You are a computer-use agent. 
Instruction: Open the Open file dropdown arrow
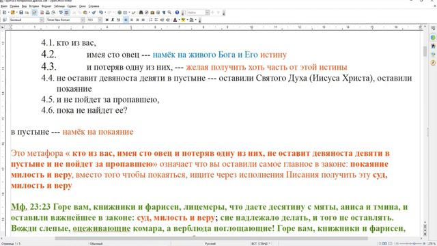pos(16,12)
